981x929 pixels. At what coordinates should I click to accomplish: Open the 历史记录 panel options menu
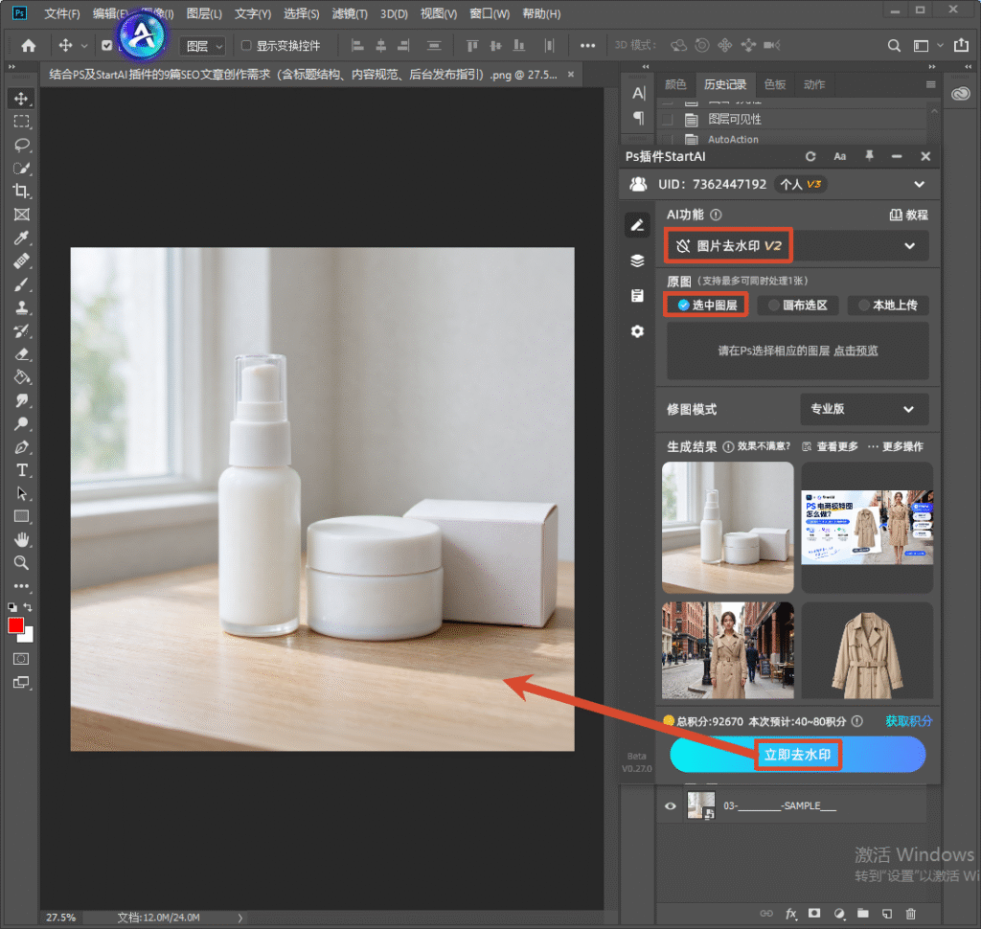click(x=931, y=84)
